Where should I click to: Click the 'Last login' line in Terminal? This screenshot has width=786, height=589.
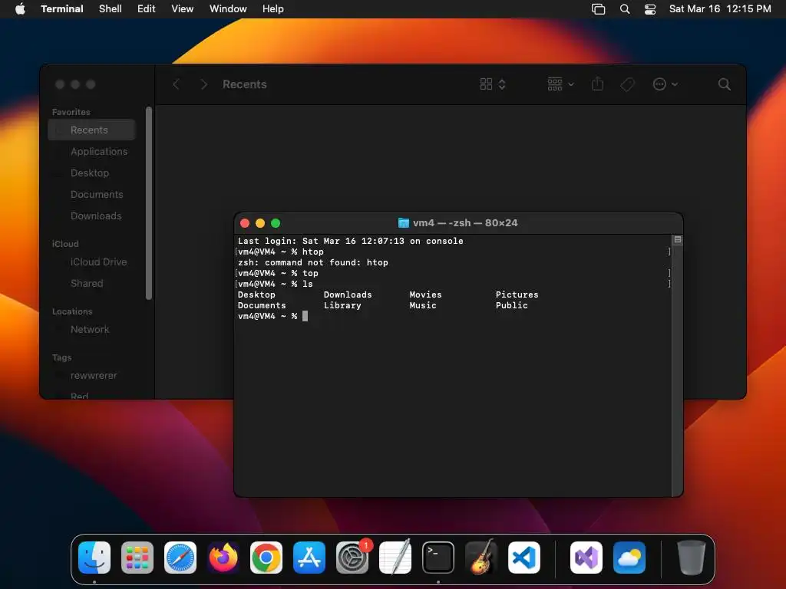tap(350, 241)
